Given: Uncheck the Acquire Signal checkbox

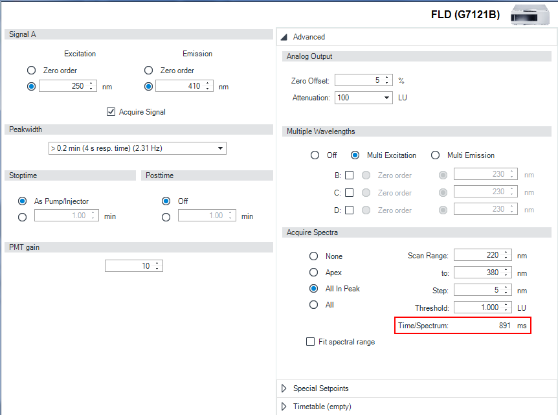Looking at the screenshot, I should click(x=111, y=112).
